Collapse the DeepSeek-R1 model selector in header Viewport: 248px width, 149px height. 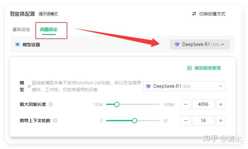point(199,44)
